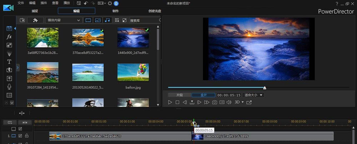Open the 编辑 menu in menu bar
357x144 pixels.
click(x=32, y=3)
